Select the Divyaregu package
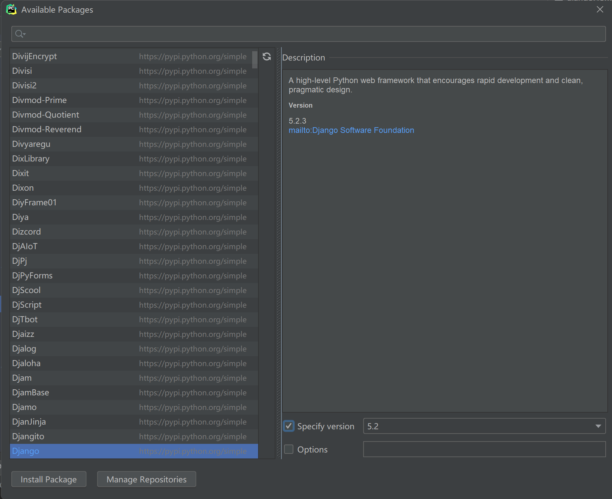Viewport: 612px width, 499px height. click(134, 144)
